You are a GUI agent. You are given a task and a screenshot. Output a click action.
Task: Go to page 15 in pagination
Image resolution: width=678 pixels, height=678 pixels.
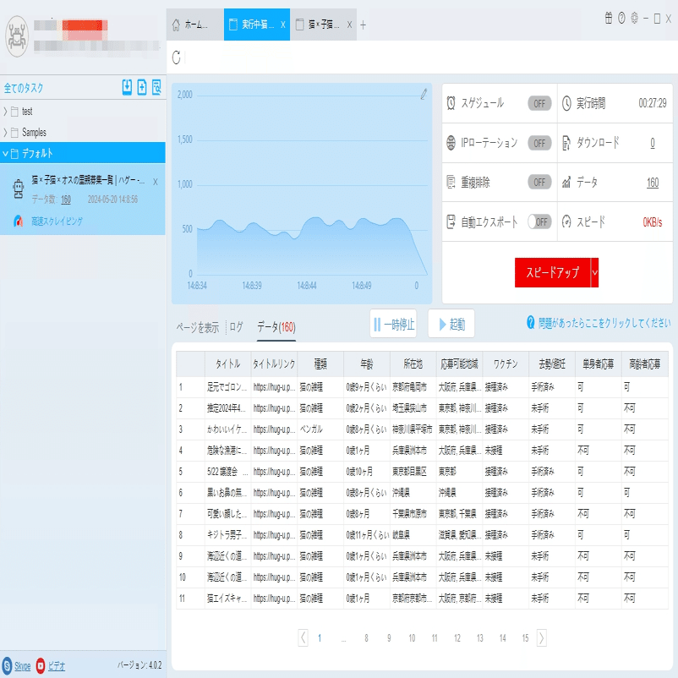(x=525, y=637)
